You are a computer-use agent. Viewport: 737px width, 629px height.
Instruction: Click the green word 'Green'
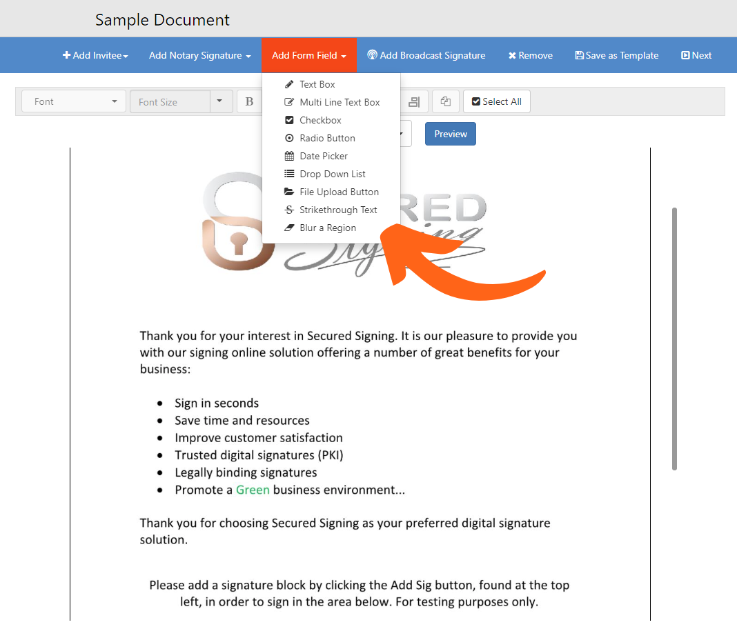(x=253, y=490)
